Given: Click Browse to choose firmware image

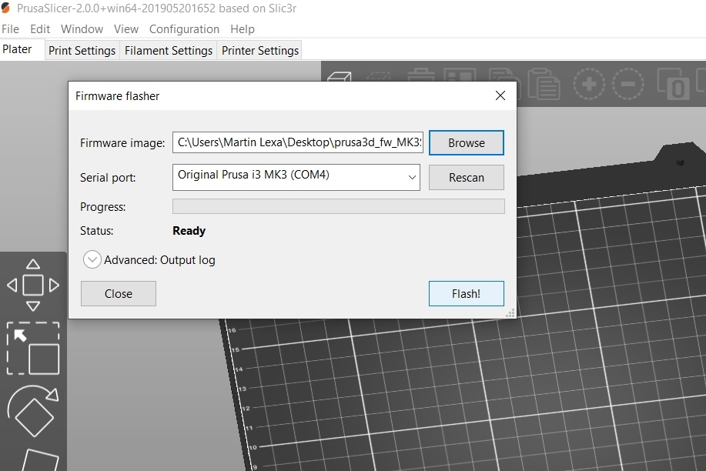Looking at the screenshot, I should (x=466, y=142).
